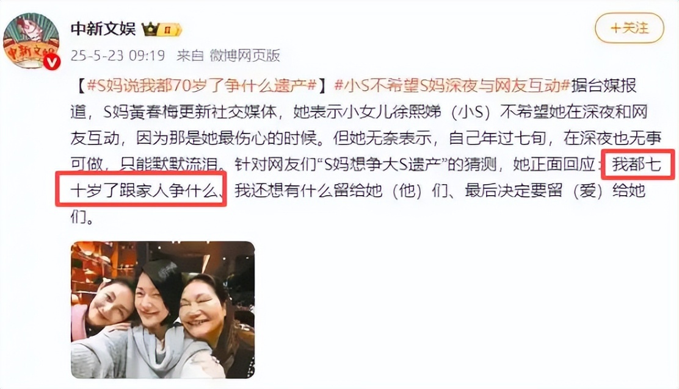Click the 来自 label before source
This screenshot has height=389, width=679.
[x=190, y=55]
